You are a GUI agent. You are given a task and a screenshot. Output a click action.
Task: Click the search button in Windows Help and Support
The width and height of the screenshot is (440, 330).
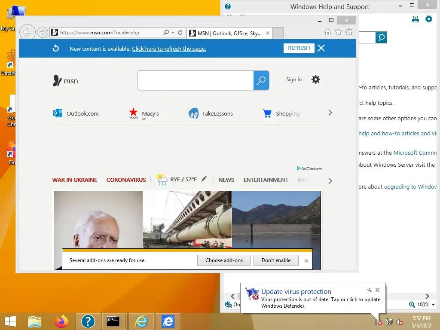pos(382,37)
